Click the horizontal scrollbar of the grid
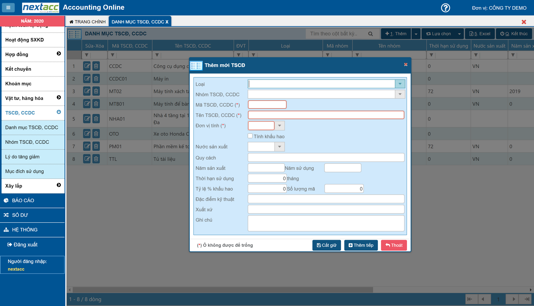Screen dimensions: 534x306 point(222,290)
